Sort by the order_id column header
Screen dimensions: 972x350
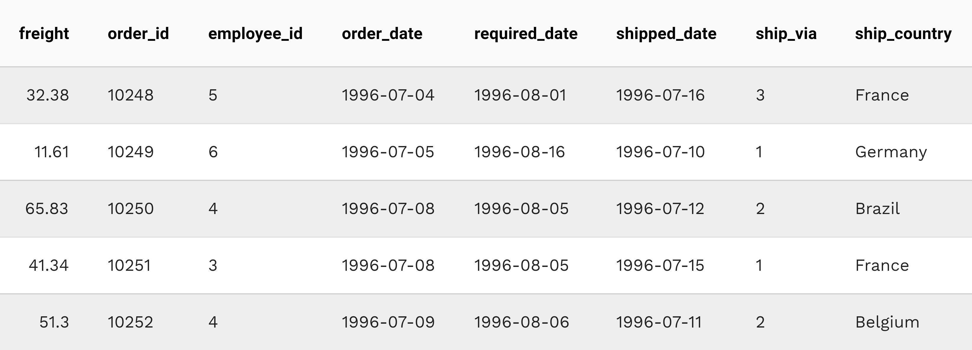[x=138, y=34]
